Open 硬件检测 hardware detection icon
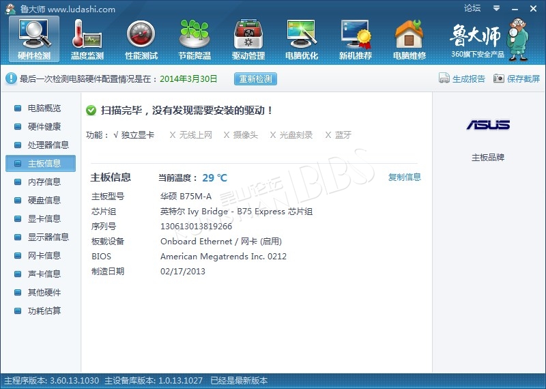546x389 pixels. (34, 39)
